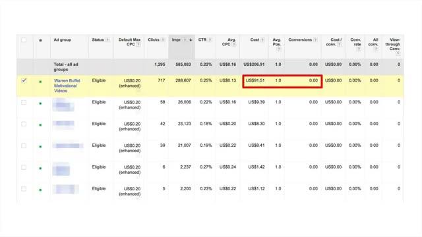The image size is (422, 237).
Task: Open the Status column help icon
Action: click(x=107, y=39)
